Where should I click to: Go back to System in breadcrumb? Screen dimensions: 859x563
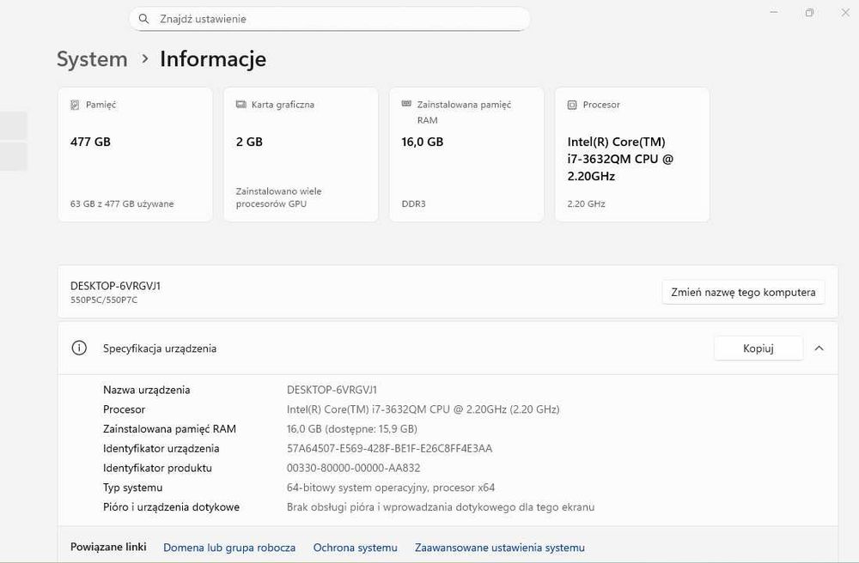point(92,59)
